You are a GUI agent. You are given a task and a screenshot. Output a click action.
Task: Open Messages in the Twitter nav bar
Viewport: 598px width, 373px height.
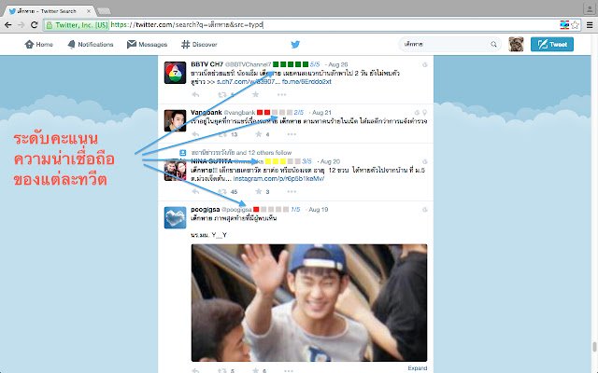(x=148, y=45)
